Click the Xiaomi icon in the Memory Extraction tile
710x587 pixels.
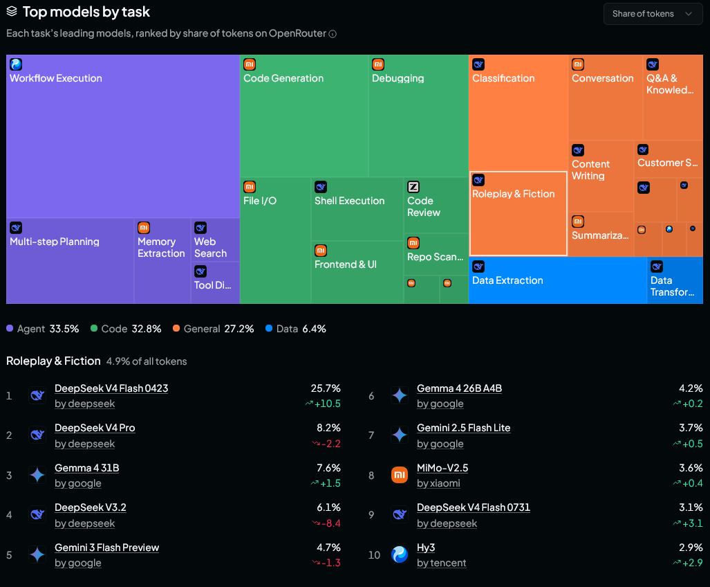coord(144,228)
